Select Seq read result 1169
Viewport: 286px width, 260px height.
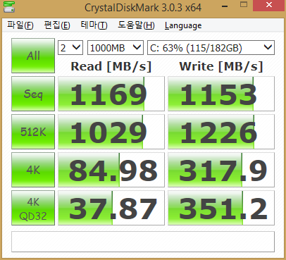click(x=111, y=94)
